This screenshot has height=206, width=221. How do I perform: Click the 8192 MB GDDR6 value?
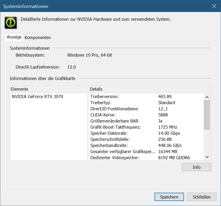174,158
